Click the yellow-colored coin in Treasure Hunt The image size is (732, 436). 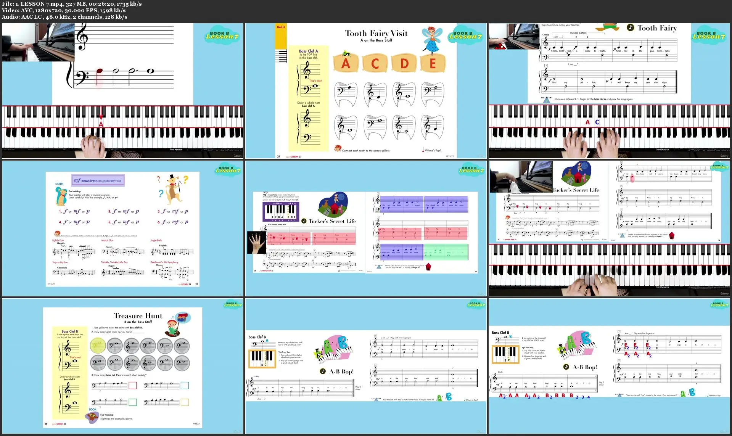click(98, 345)
